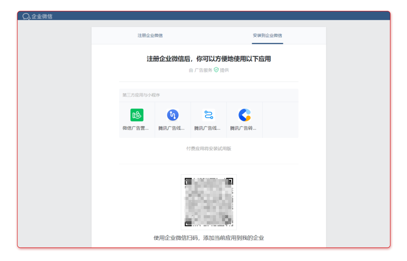
Task: Click the top-left corner marker of QR code
Action: pyautogui.click(x=188, y=181)
